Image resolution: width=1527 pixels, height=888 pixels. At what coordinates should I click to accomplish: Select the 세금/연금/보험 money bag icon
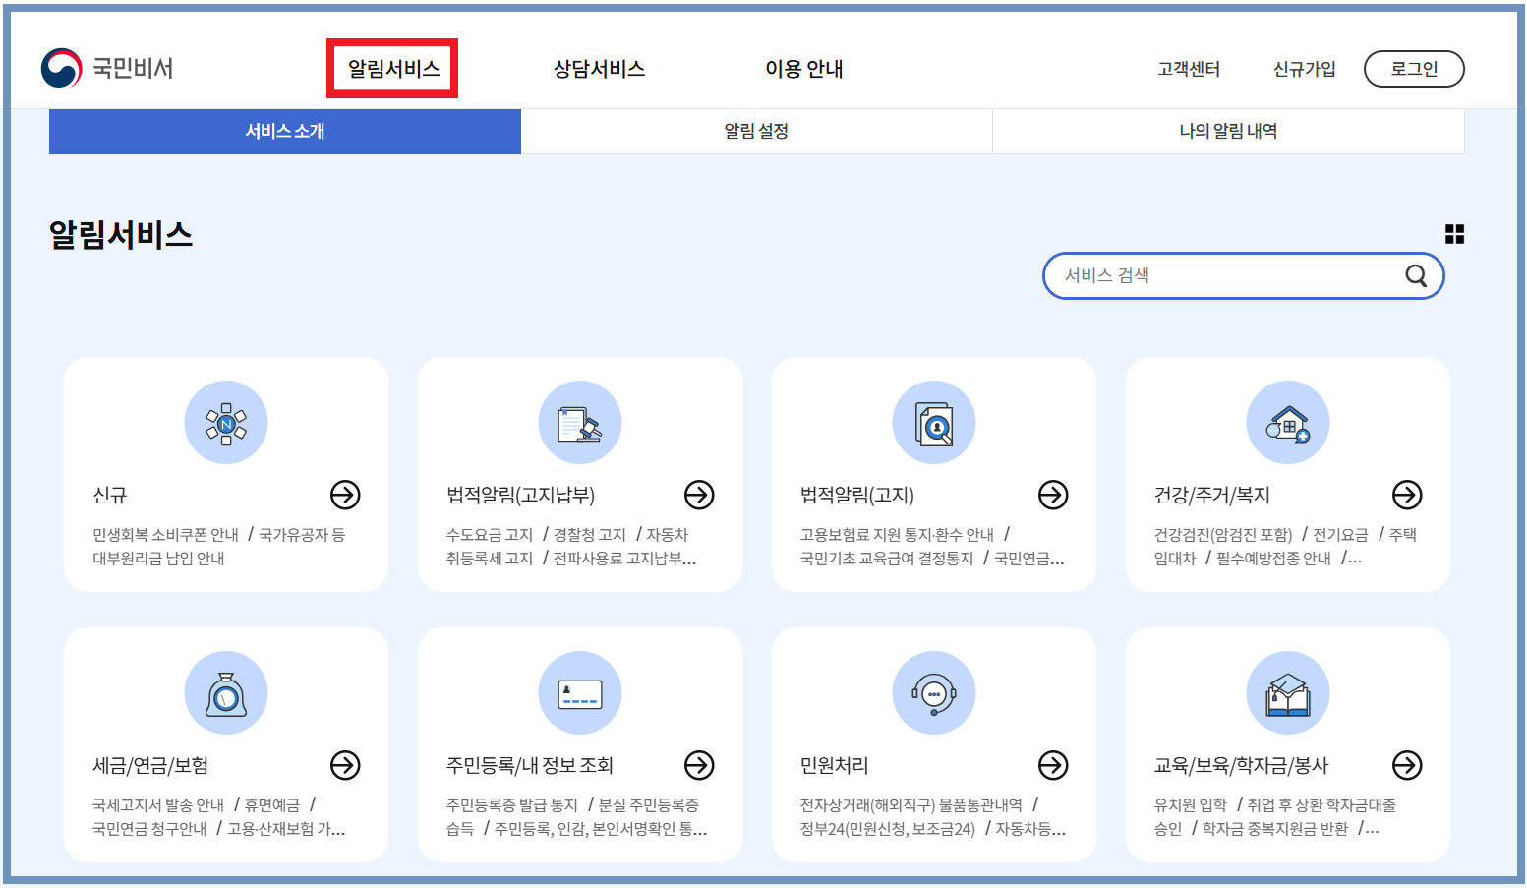(x=225, y=692)
